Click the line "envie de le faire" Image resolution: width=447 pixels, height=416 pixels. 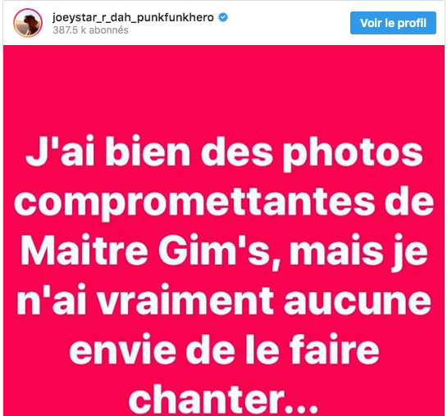225,349
